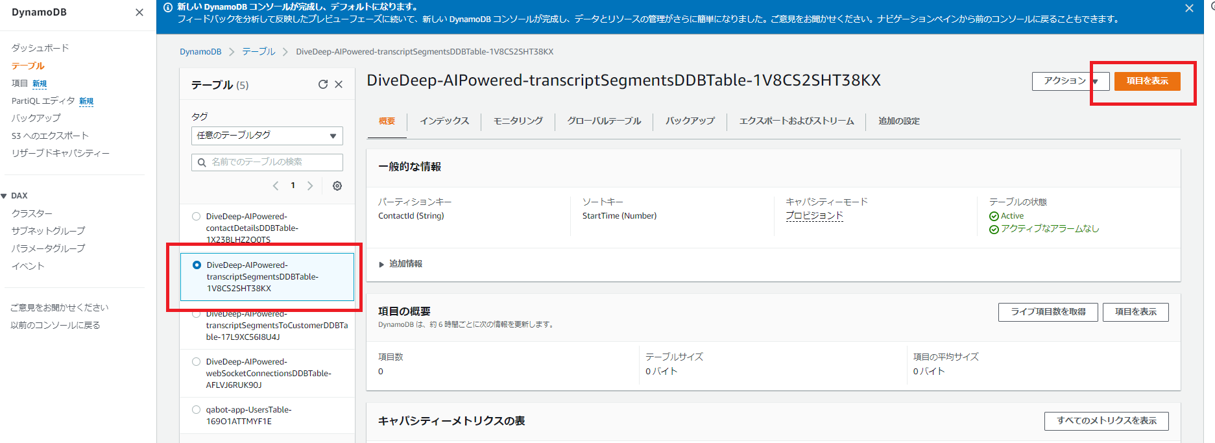The width and height of the screenshot is (1215, 443).
Task: Open バックアップ in the sidebar
Action: click(36, 118)
